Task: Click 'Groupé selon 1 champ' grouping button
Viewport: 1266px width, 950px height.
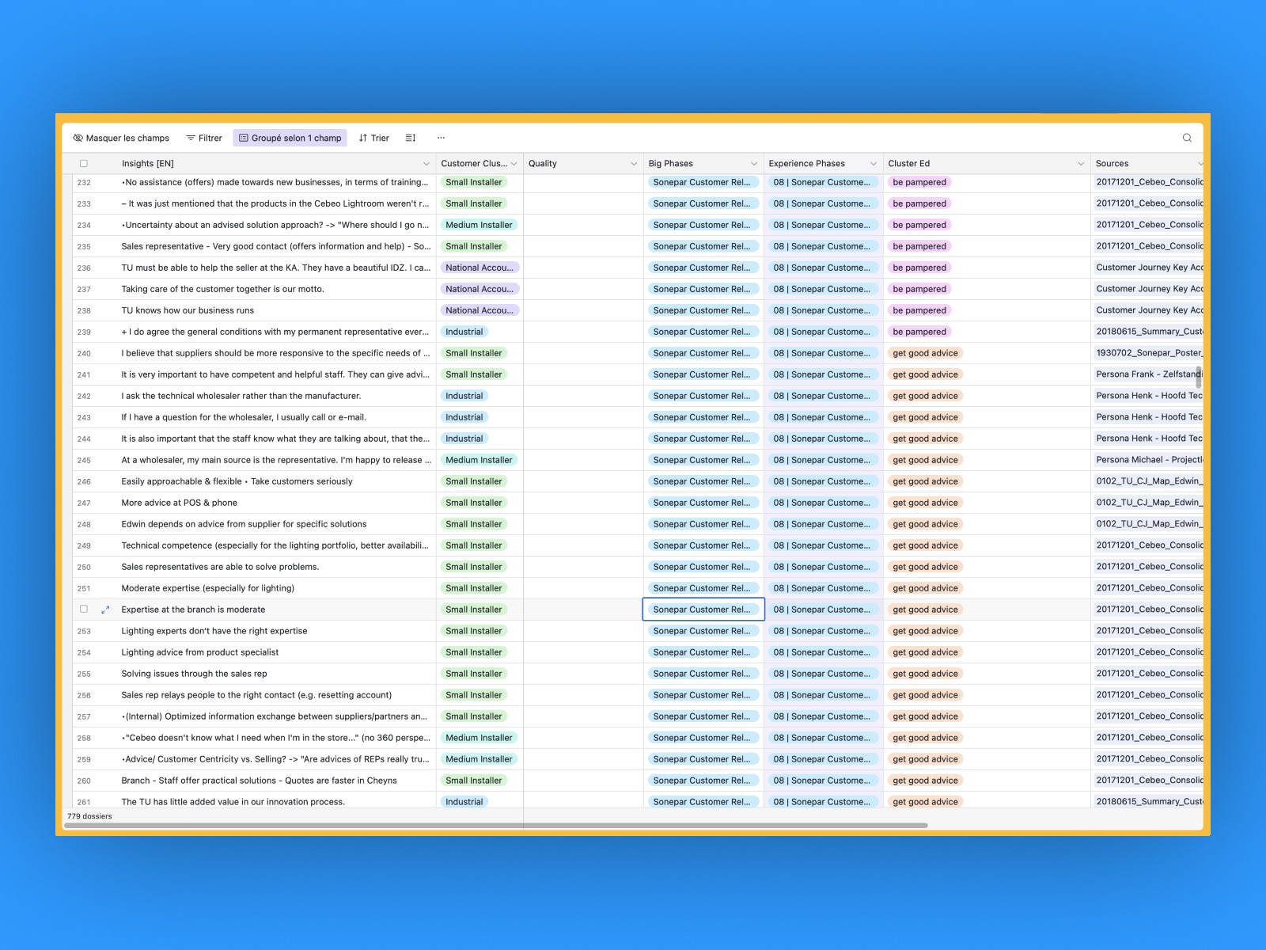Action: coord(290,138)
